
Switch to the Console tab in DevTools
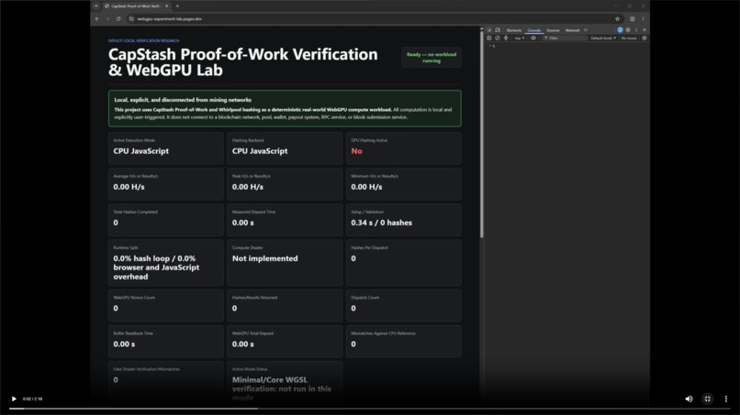point(533,30)
